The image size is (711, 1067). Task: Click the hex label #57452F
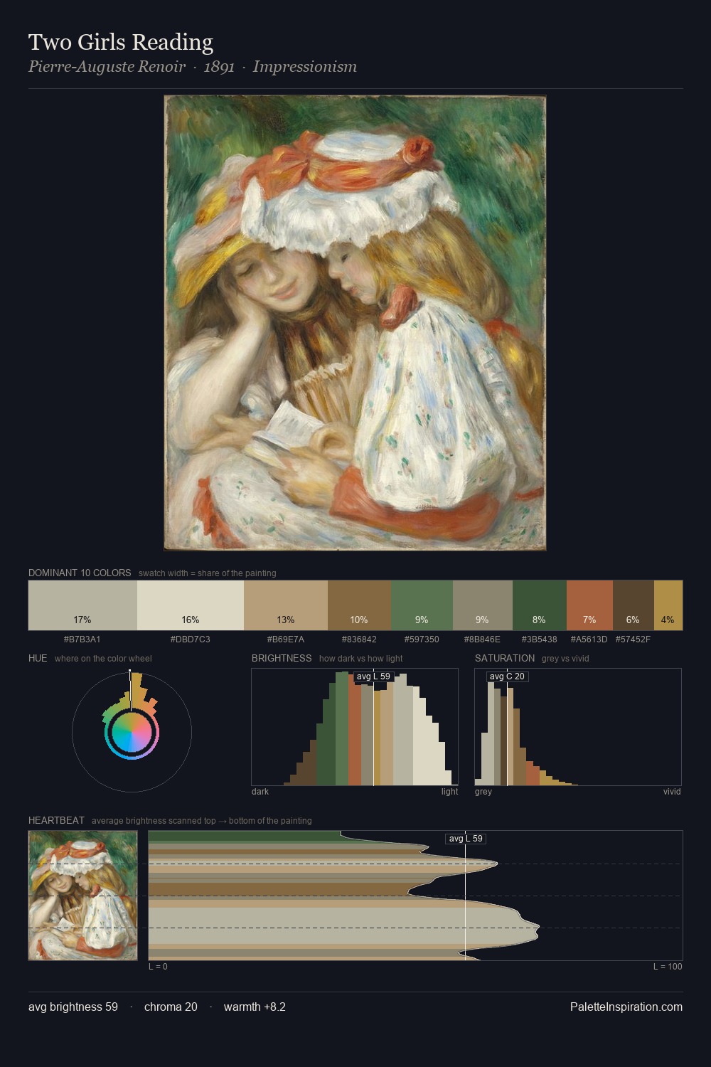[x=633, y=639]
